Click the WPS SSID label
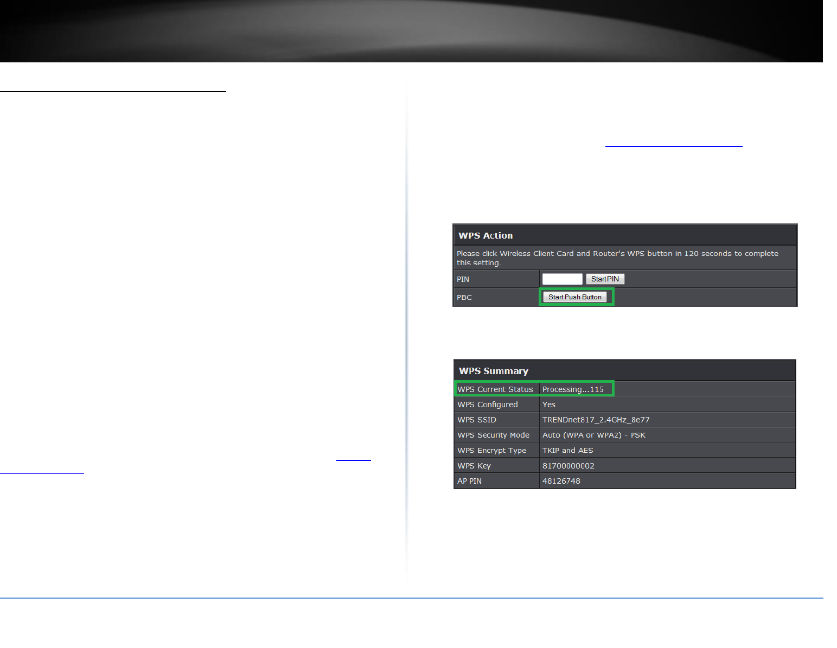Image resolution: width=837 pixels, height=648 pixels. (477, 420)
